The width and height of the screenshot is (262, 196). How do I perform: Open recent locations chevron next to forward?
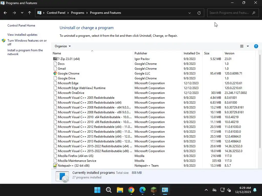[22, 13]
